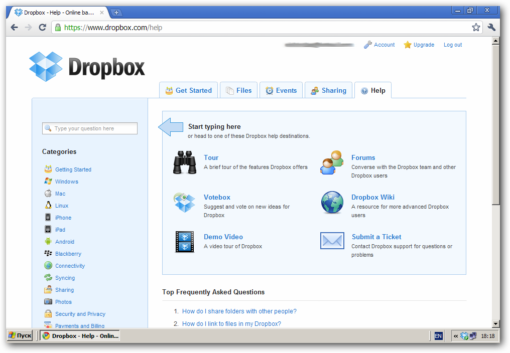Open the Connectivity category link
Image resolution: width=510 pixels, height=353 pixels.
point(70,266)
